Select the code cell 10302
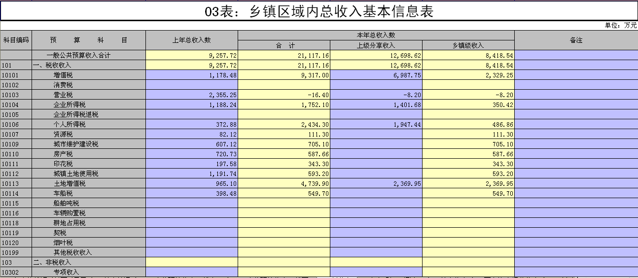The image size is (638, 278). point(16,272)
